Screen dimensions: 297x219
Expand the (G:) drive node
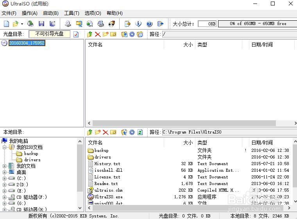coord(4,203)
